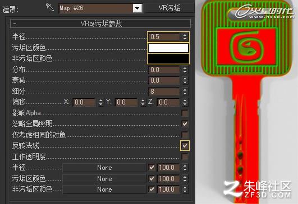The width and height of the screenshot is (298, 204).
Task: Click the 半径 value field showing 0.5
Action: tap(164, 37)
